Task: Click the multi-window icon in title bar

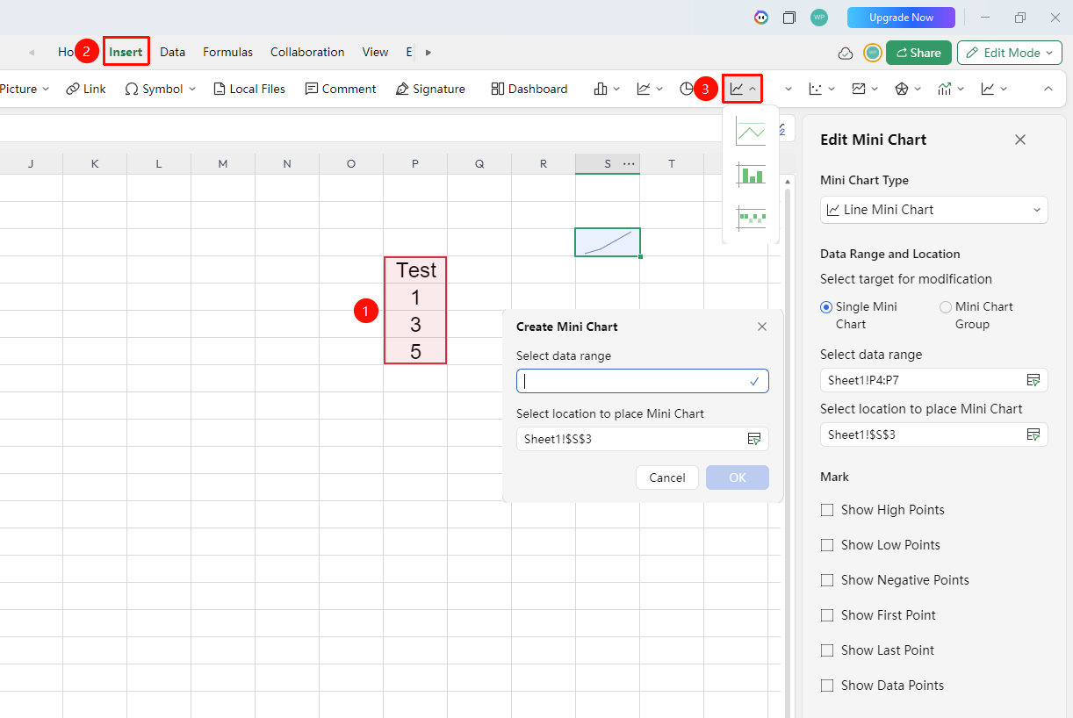Action: point(789,18)
